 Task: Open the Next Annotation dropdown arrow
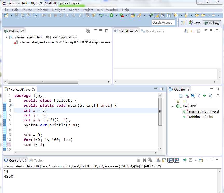pos(181,15)
